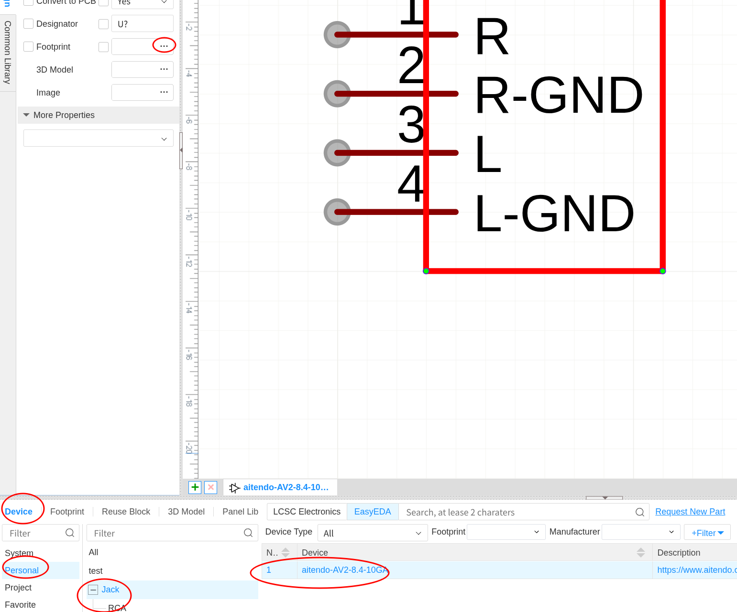Open Convert to PCB Yes dropdown
This screenshot has width=737, height=612.
[x=143, y=3]
